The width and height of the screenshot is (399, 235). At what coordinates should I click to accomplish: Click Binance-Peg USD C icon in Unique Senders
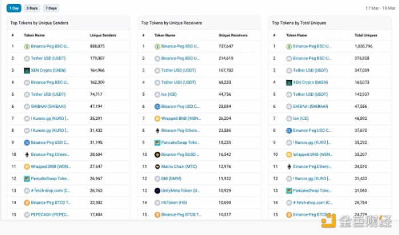click(x=27, y=143)
